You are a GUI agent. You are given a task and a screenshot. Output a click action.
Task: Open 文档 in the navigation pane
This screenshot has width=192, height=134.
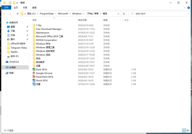click(13, 35)
